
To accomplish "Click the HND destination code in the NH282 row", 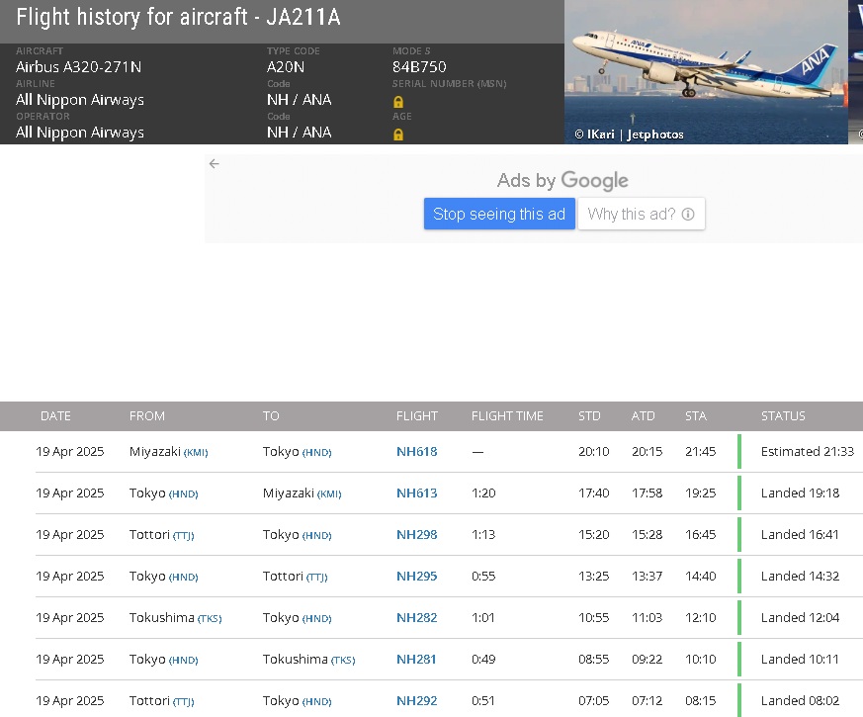I will pos(317,619).
